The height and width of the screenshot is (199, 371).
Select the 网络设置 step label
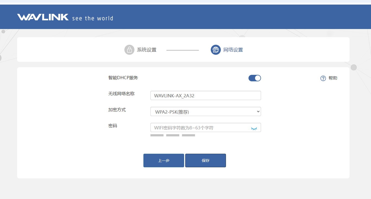pyautogui.click(x=233, y=50)
